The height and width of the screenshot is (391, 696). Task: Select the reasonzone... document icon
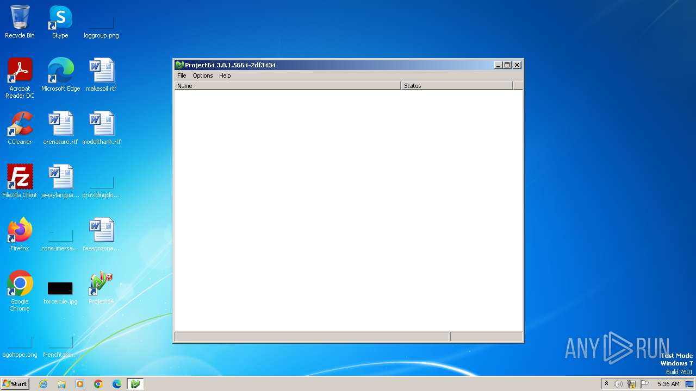pos(101,235)
